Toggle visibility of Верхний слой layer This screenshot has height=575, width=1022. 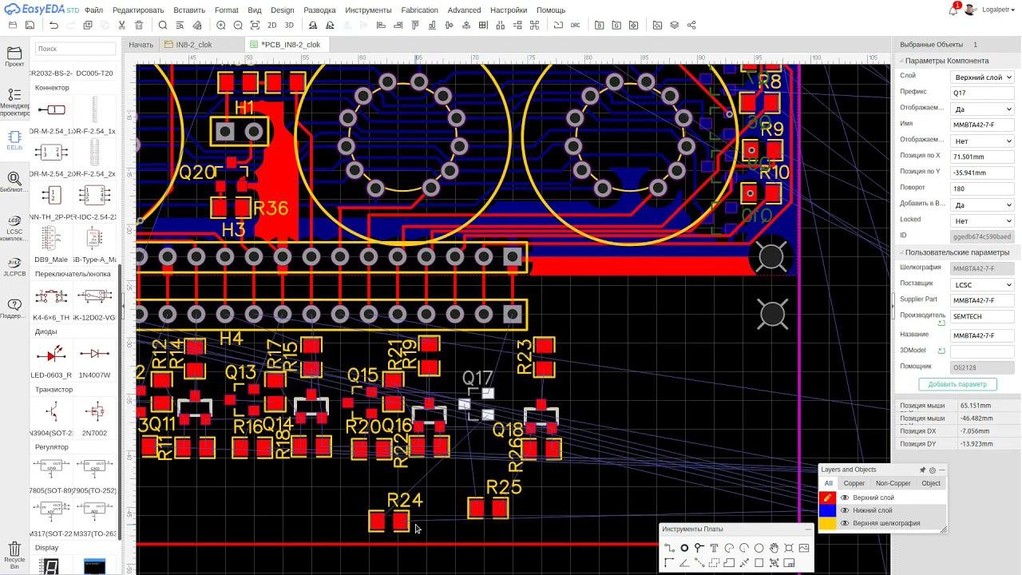click(x=845, y=498)
